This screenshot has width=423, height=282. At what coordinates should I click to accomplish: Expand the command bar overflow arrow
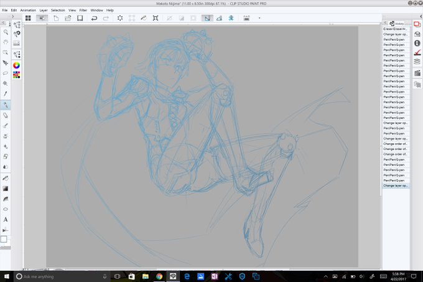point(259,18)
